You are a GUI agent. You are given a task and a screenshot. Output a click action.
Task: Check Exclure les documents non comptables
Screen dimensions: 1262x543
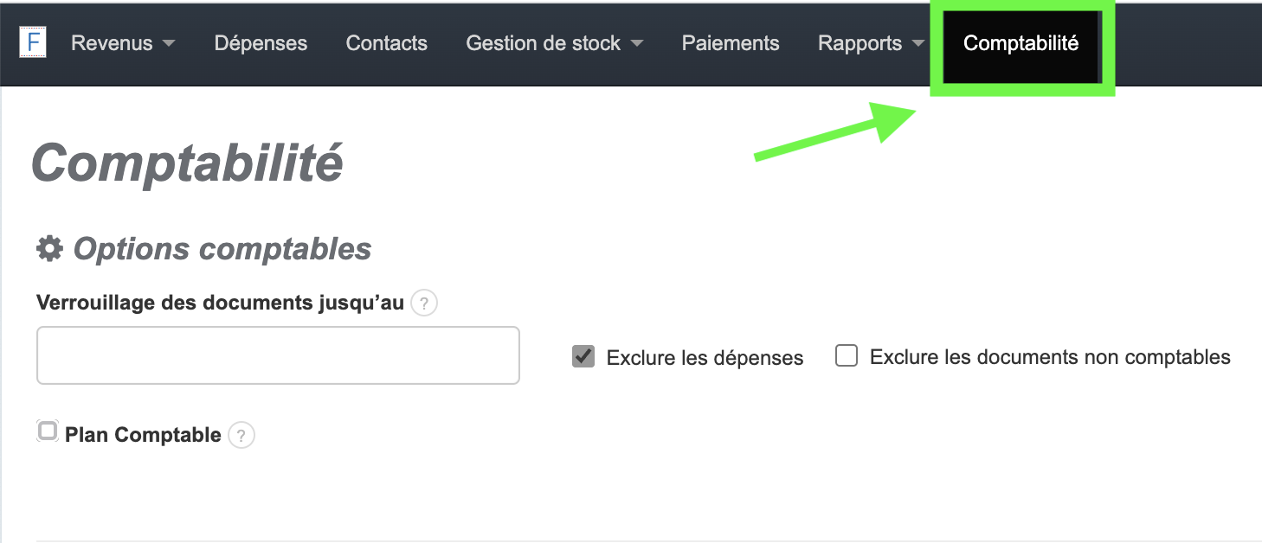(x=846, y=355)
